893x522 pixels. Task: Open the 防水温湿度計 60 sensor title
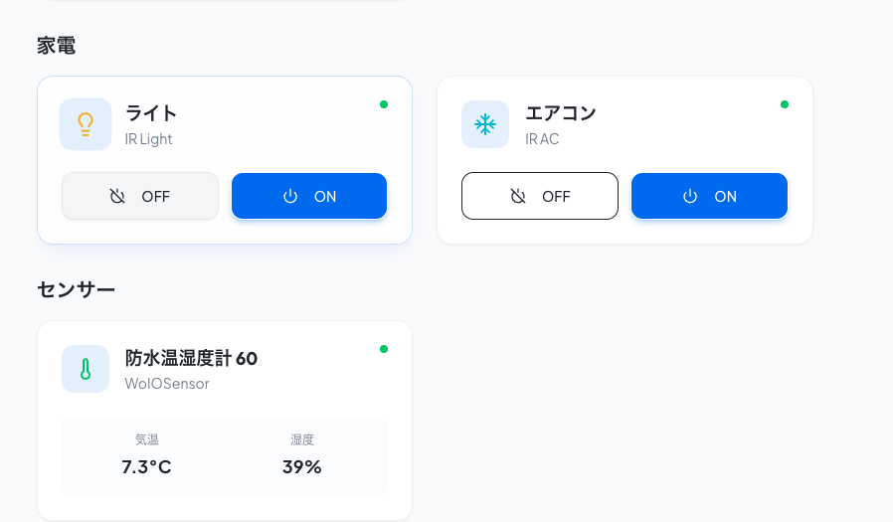click(x=191, y=358)
